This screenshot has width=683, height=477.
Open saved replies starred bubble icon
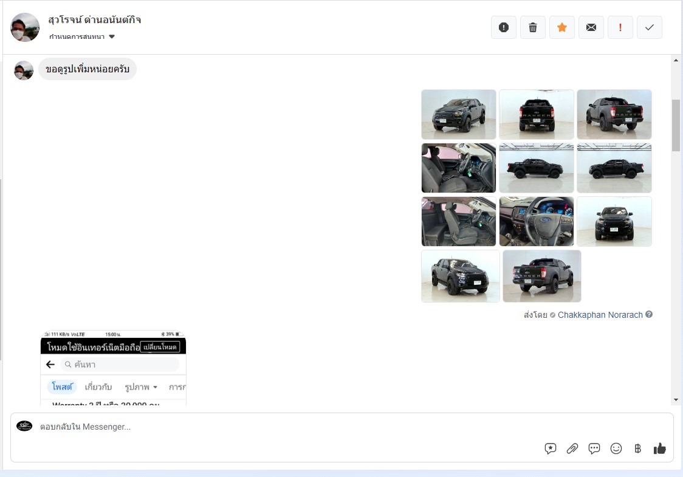click(550, 448)
